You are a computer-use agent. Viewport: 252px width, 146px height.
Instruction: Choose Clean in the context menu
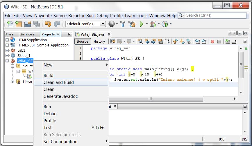(71, 89)
